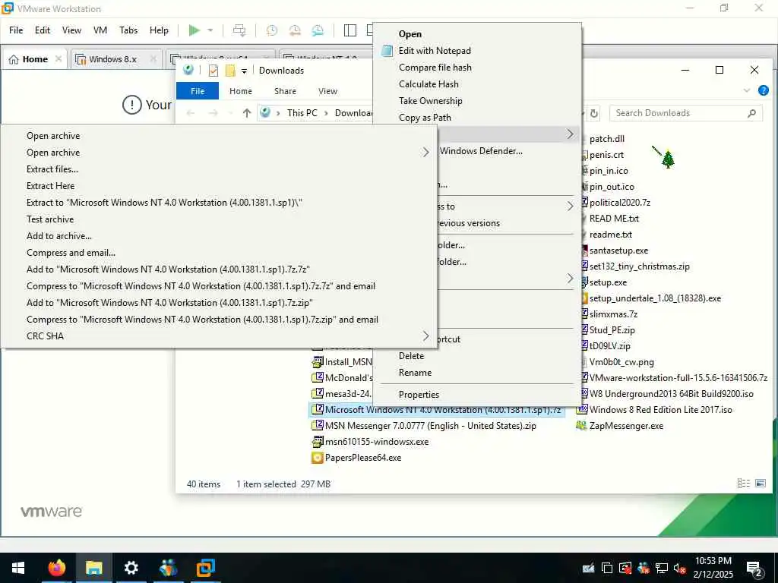Open the notification center icon
Viewport: 778px width, 583px height.
pos(754,568)
